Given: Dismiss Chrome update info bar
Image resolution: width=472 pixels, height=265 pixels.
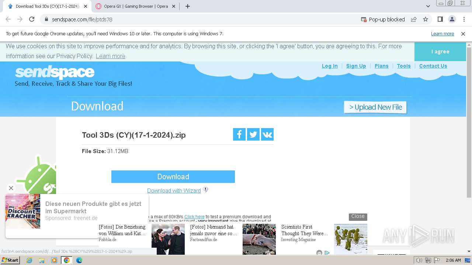Looking at the screenshot, I should (463, 34).
